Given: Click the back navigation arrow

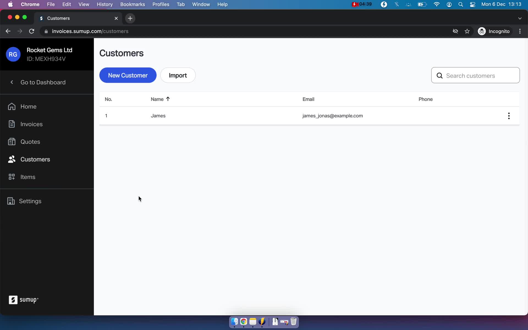Looking at the screenshot, I should (8, 31).
